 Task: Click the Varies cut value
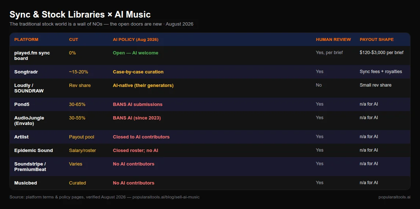76,164
